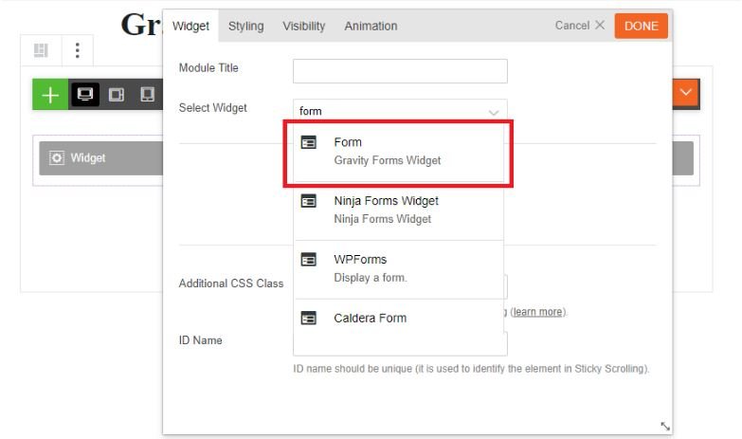Select tablet portrait preview icon
The image size is (742, 439).
pyautogui.click(x=147, y=94)
